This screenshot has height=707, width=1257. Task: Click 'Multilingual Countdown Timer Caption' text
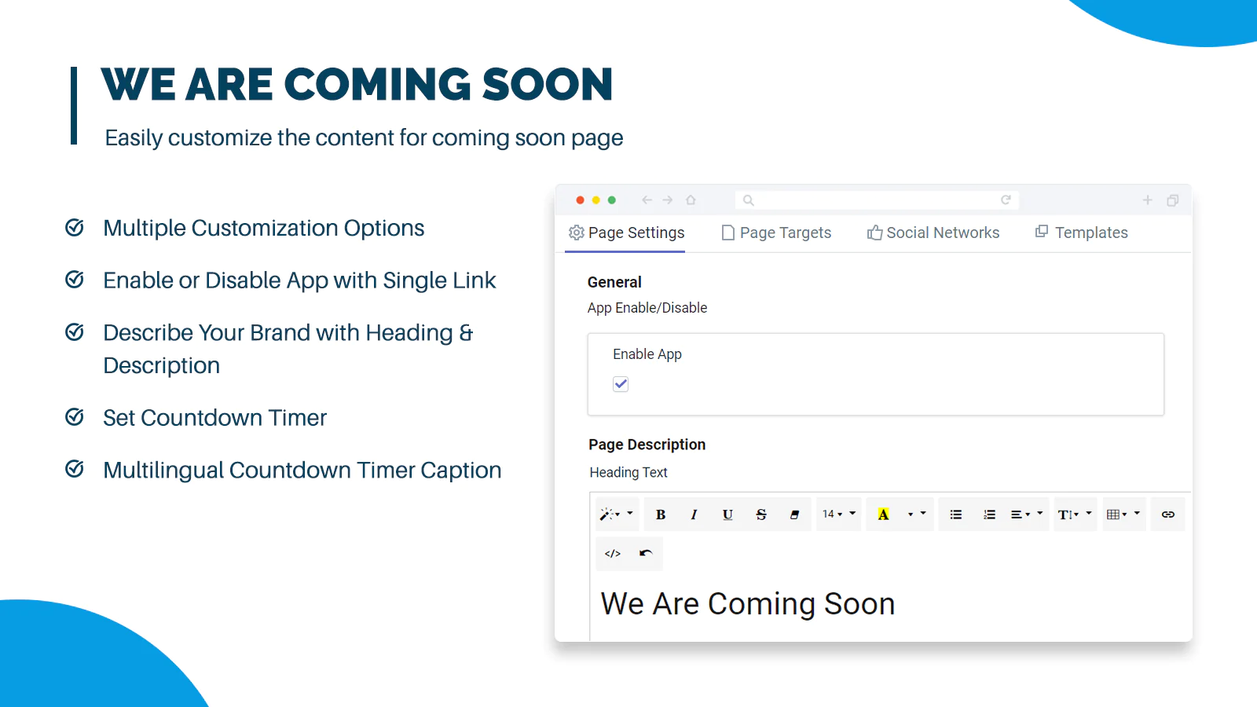coord(302,471)
